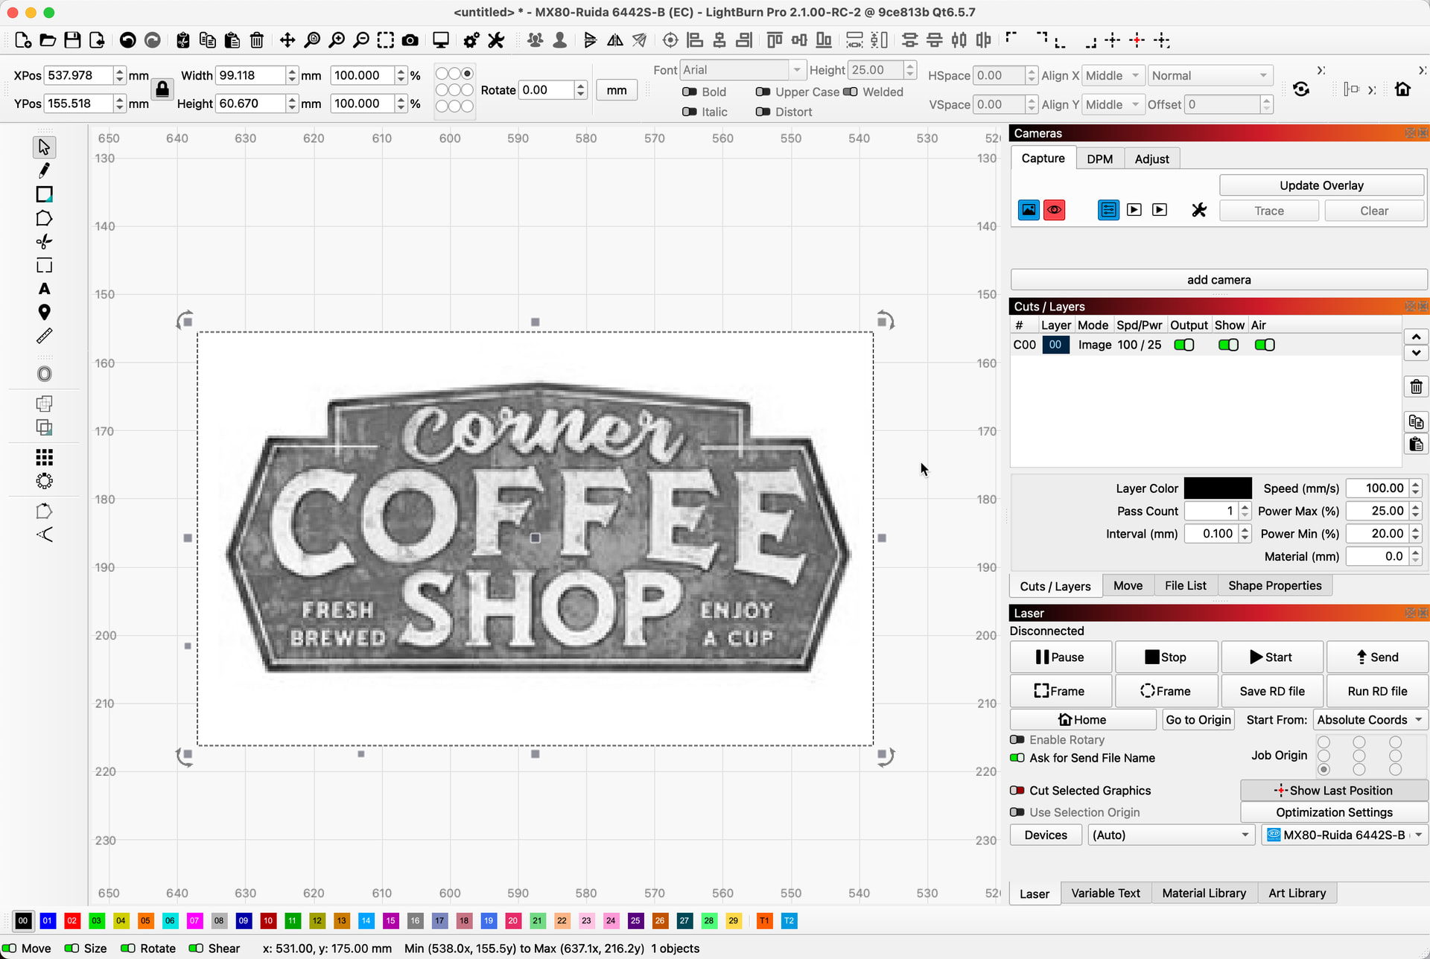Select the Position Laser marker tool

pos(44,312)
